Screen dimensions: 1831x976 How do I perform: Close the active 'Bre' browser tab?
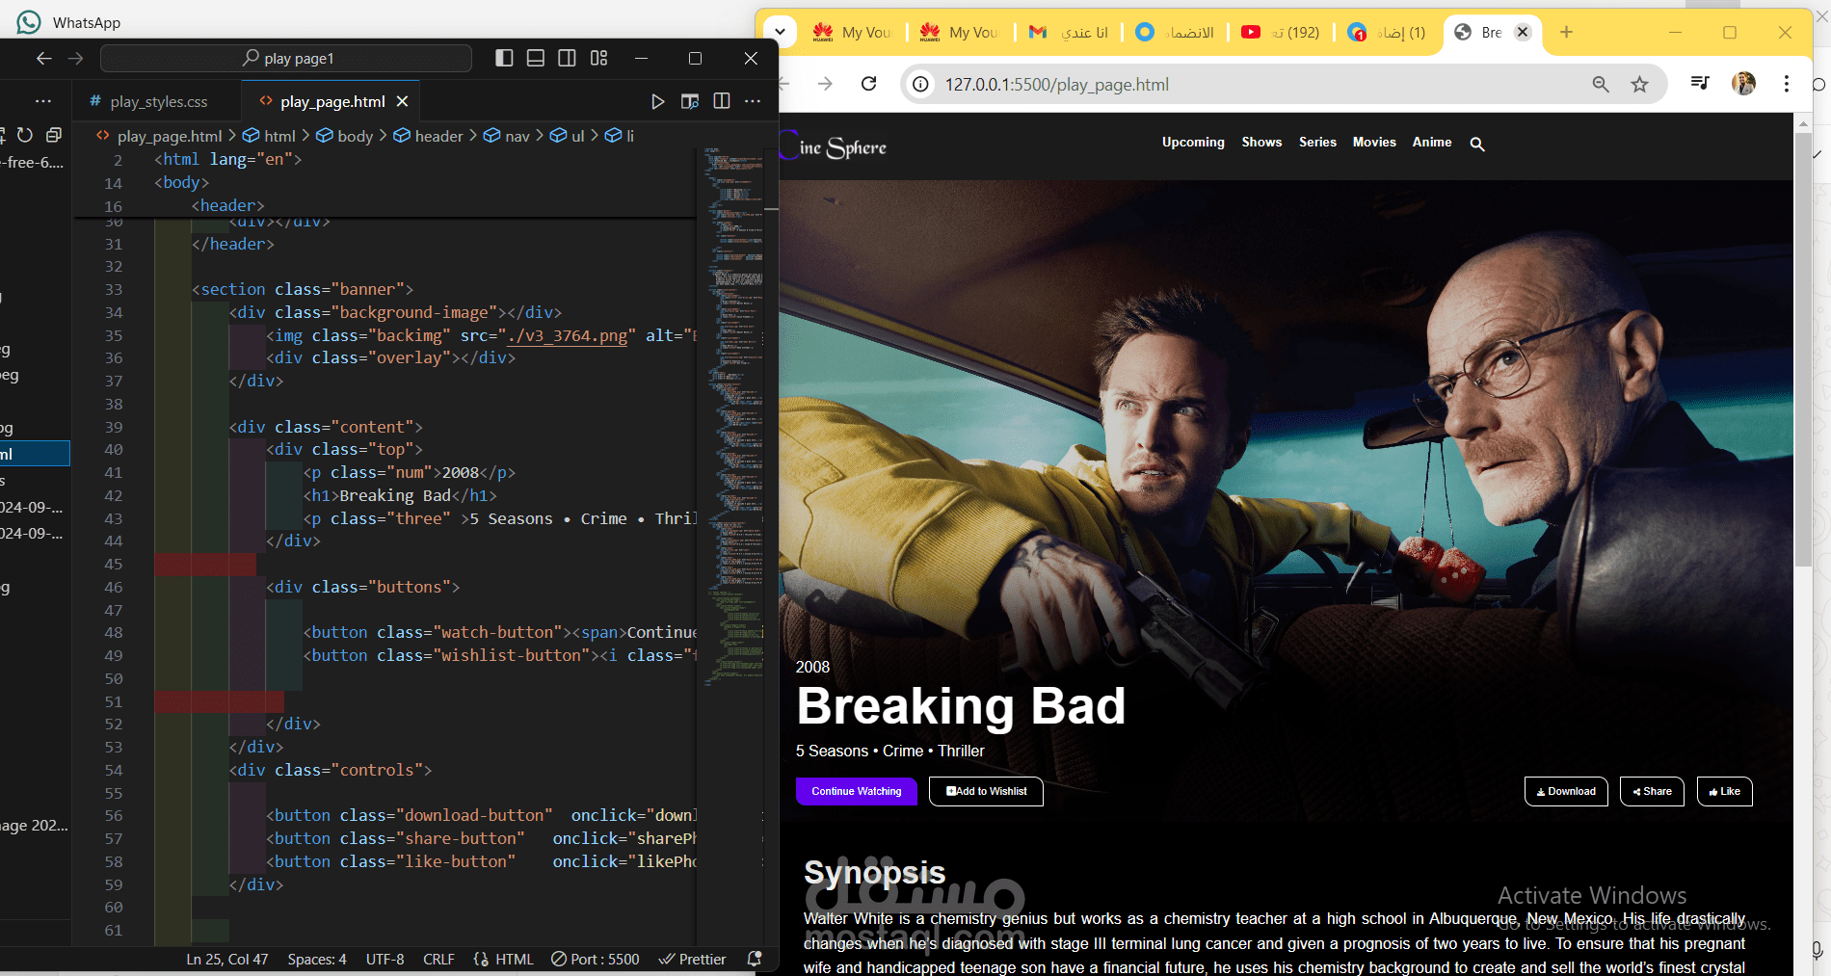click(x=1523, y=32)
